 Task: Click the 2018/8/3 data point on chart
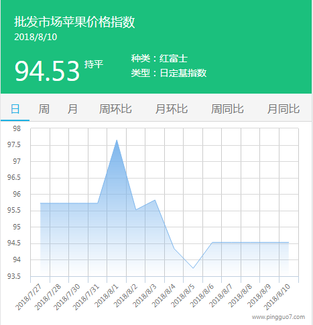[x=155, y=200]
